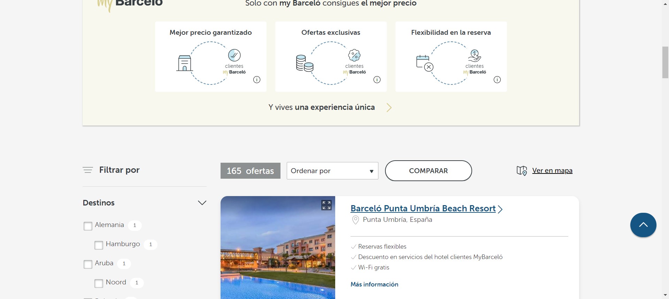This screenshot has width=669, height=299.
Task: Open the Ordenar por dropdown
Action: pyautogui.click(x=332, y=171)
